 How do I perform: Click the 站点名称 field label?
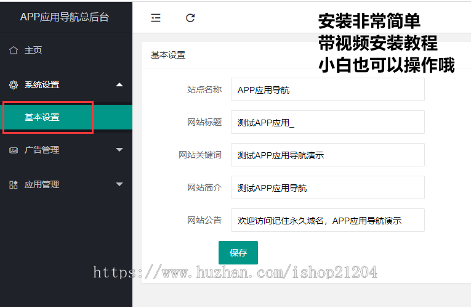pos(204,89)
